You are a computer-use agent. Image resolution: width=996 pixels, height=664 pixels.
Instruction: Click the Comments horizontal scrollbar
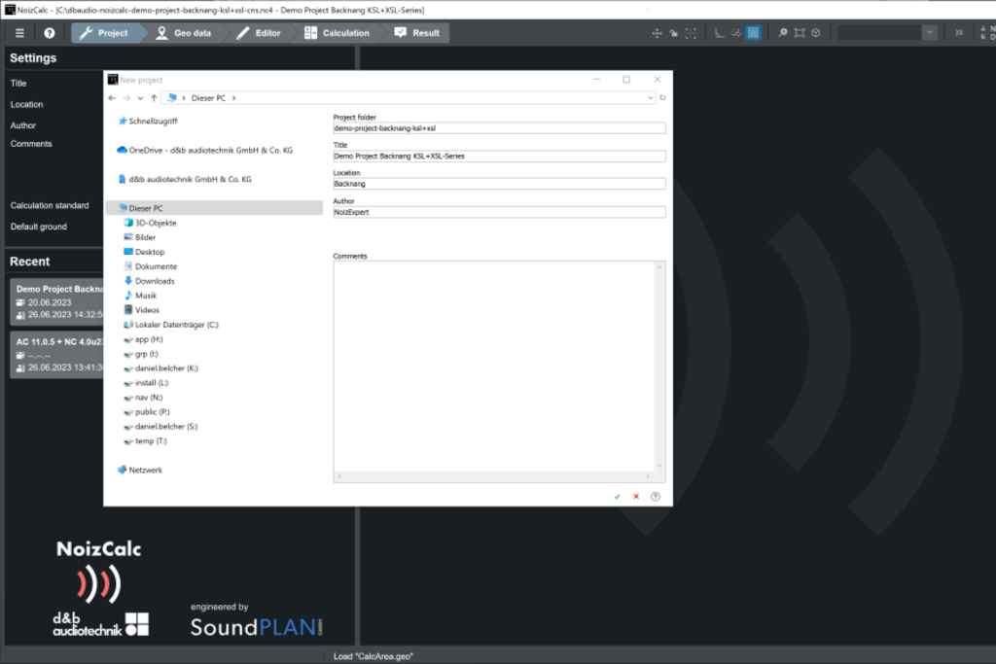[493, 476]
